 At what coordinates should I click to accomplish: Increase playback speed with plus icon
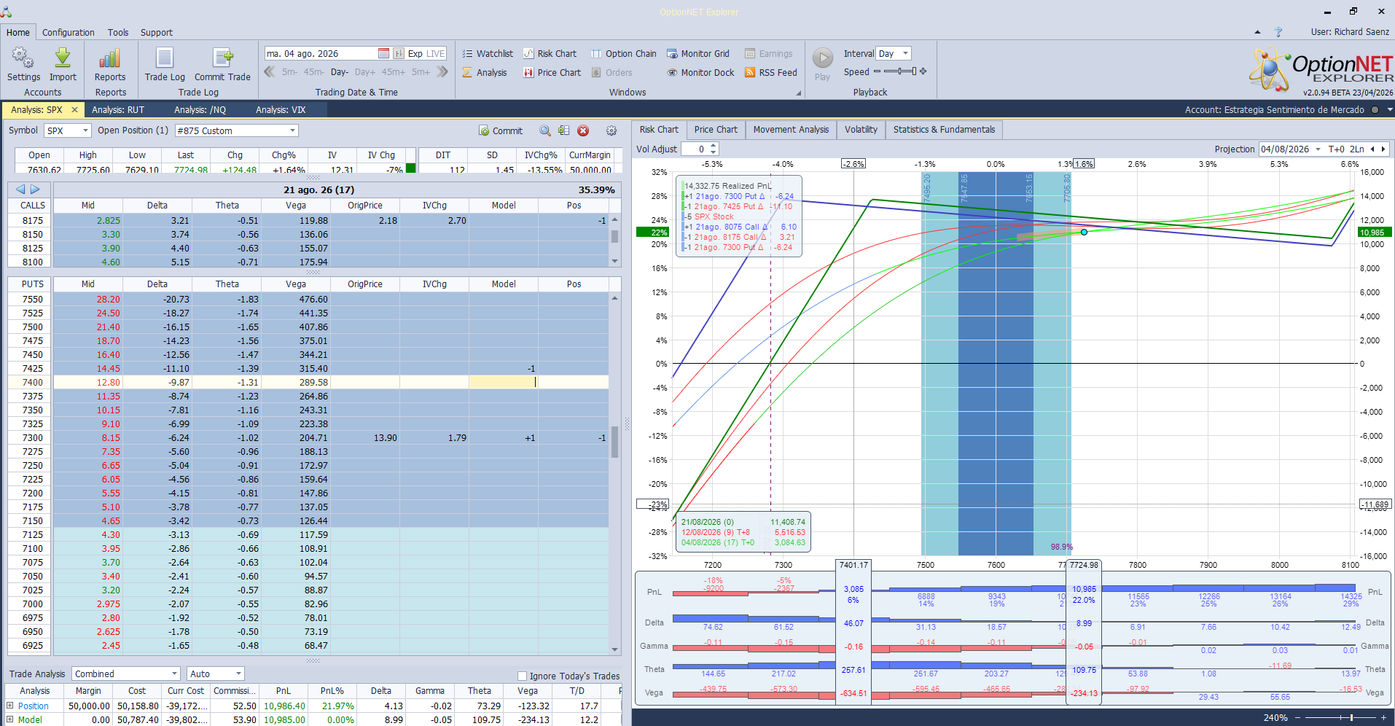(923, 71)
